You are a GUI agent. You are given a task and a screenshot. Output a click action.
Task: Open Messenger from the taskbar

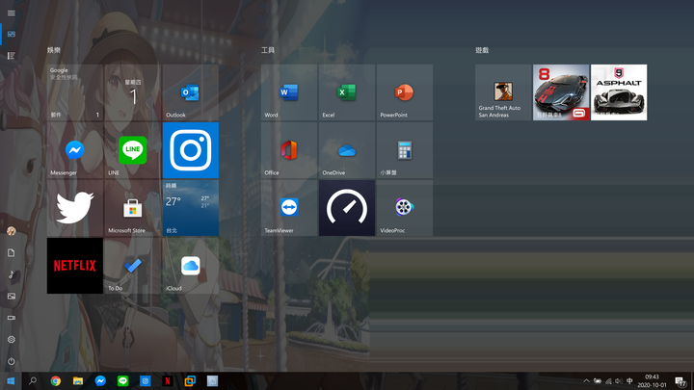(100, 380)
